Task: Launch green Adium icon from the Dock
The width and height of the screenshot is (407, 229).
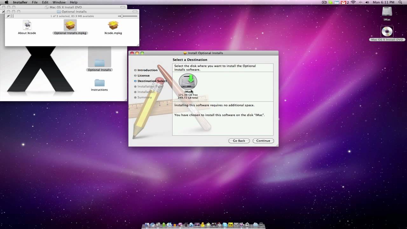Action: click(164, 225)
